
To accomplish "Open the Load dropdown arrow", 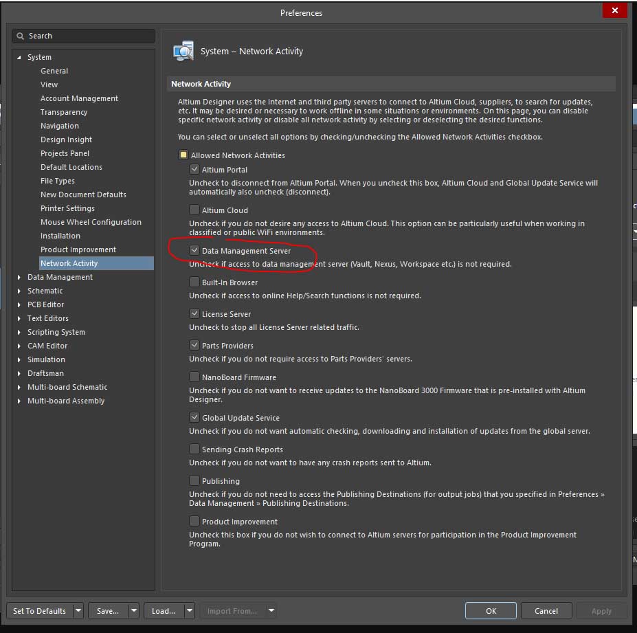I will point(189,611).
